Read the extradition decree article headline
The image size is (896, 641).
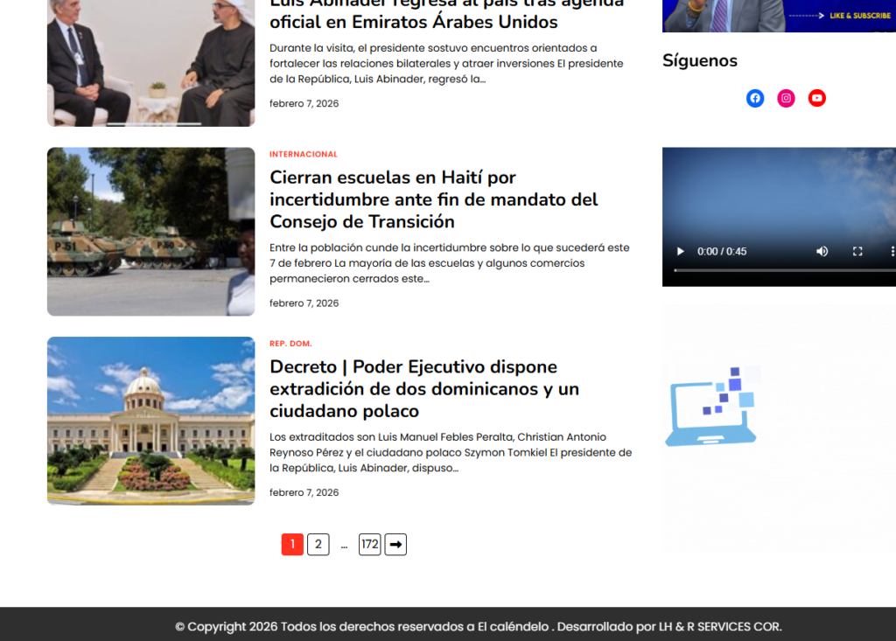click(x=425, y=388)
